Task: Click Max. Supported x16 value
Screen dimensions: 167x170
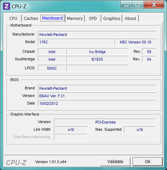Action: pyautogui.click(x=140, y=130)
